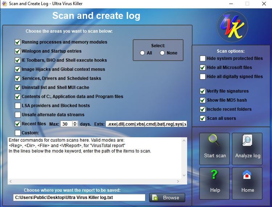Click the custom text area scroll up arrow
Image resolution: width=272 pixels, height=207 pixels.
[184, 140]
